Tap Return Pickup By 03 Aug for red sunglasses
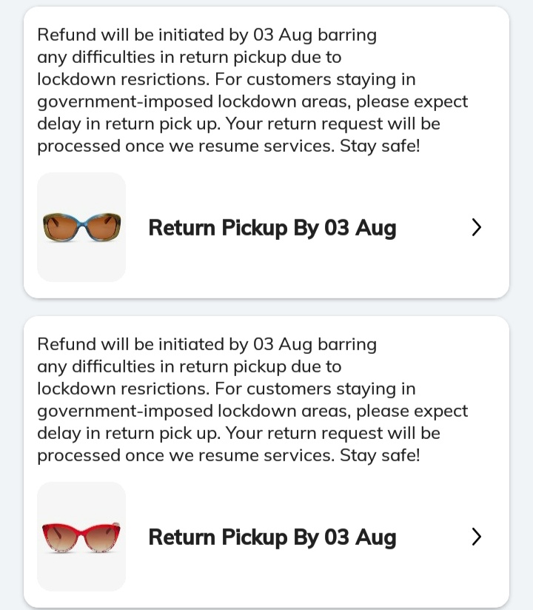533x610 pixels. coord(272,537)
